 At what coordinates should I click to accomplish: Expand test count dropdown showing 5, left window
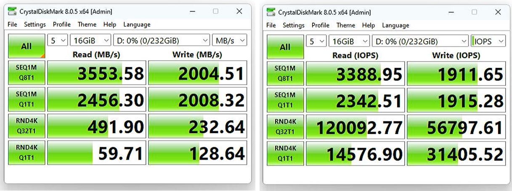tap(58, 41)
